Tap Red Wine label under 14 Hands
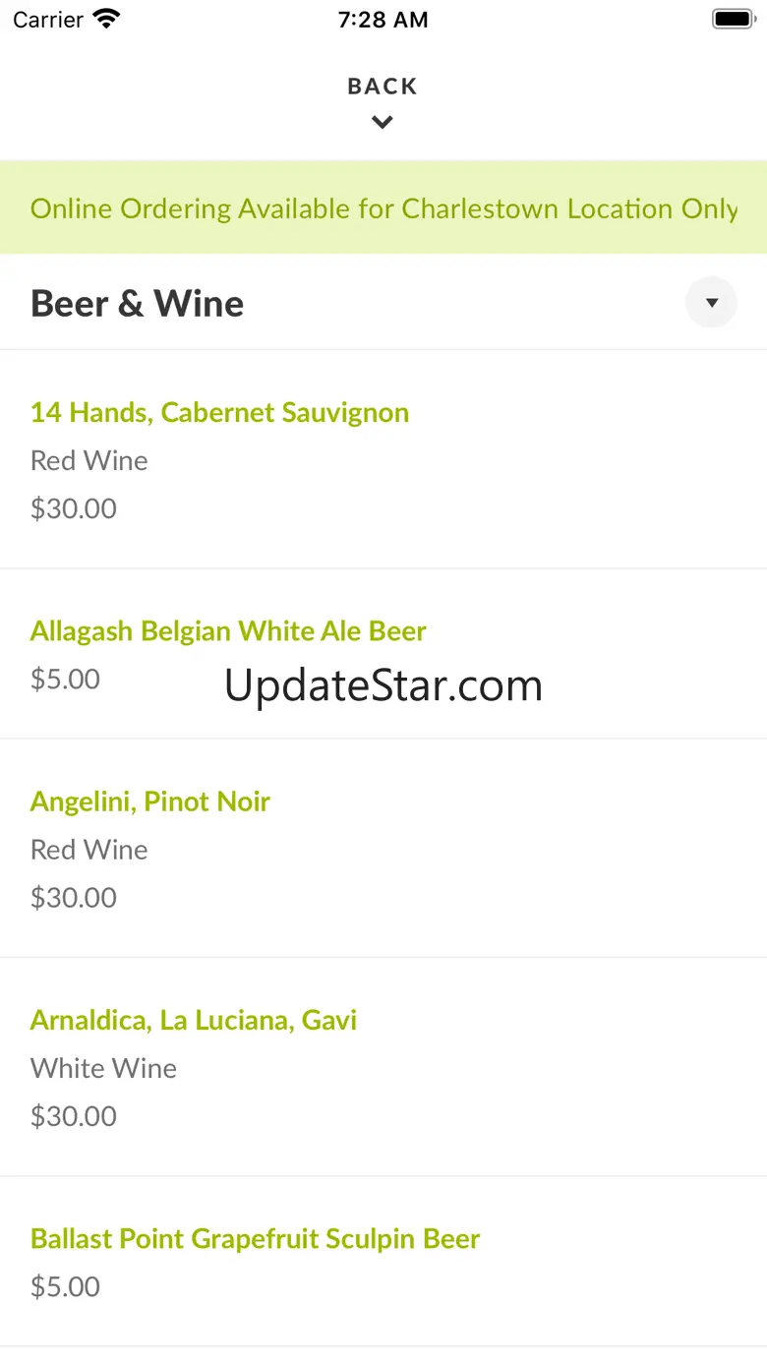 click(x=88, y=460)
